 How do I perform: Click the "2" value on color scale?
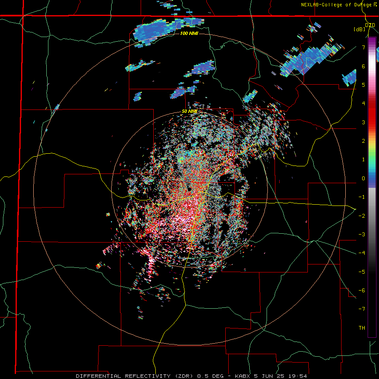(x=363, y=141)
